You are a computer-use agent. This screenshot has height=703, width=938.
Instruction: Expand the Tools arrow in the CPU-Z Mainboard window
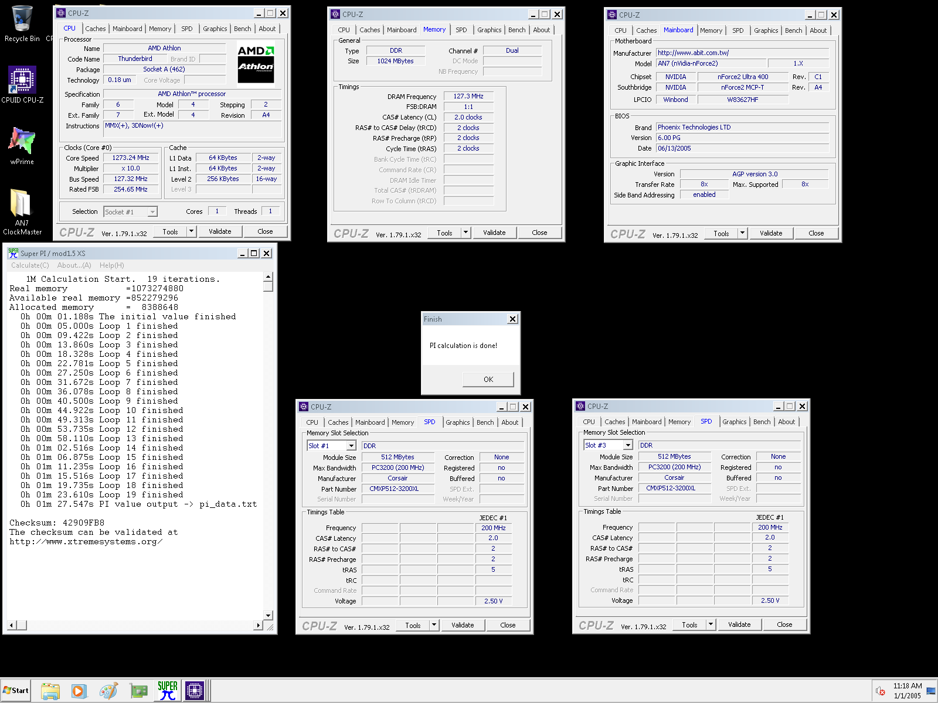(x=742, y=233)
